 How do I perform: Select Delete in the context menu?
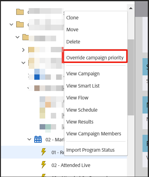(73, 42)
